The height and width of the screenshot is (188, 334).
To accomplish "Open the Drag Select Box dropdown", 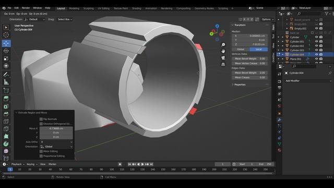I will click(65, 19).
